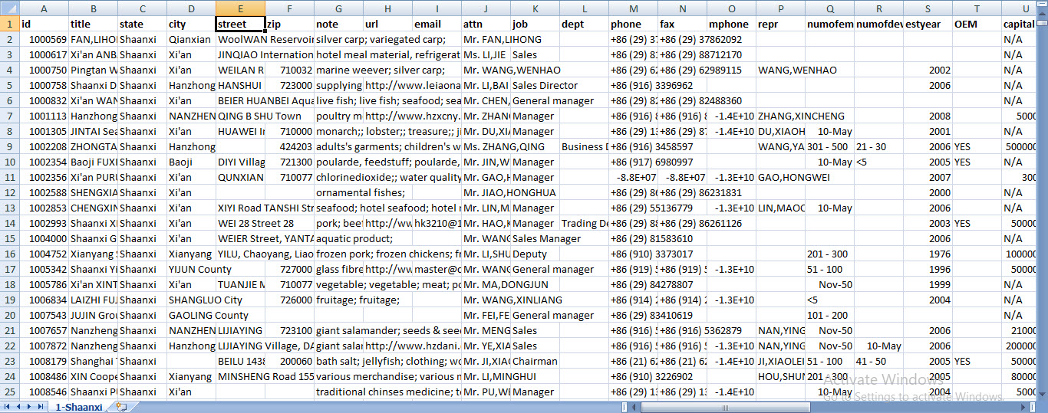Click the previous sheet navigation arrow
Viewport: 1048px width, 413px height.
coord(18,407)
